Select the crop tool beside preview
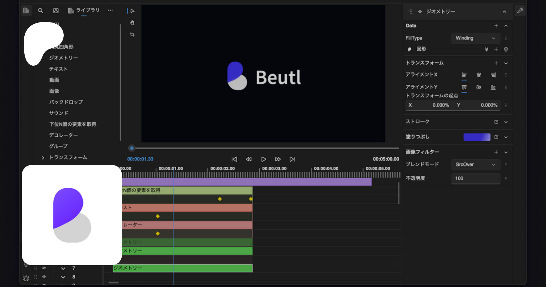 132,34
